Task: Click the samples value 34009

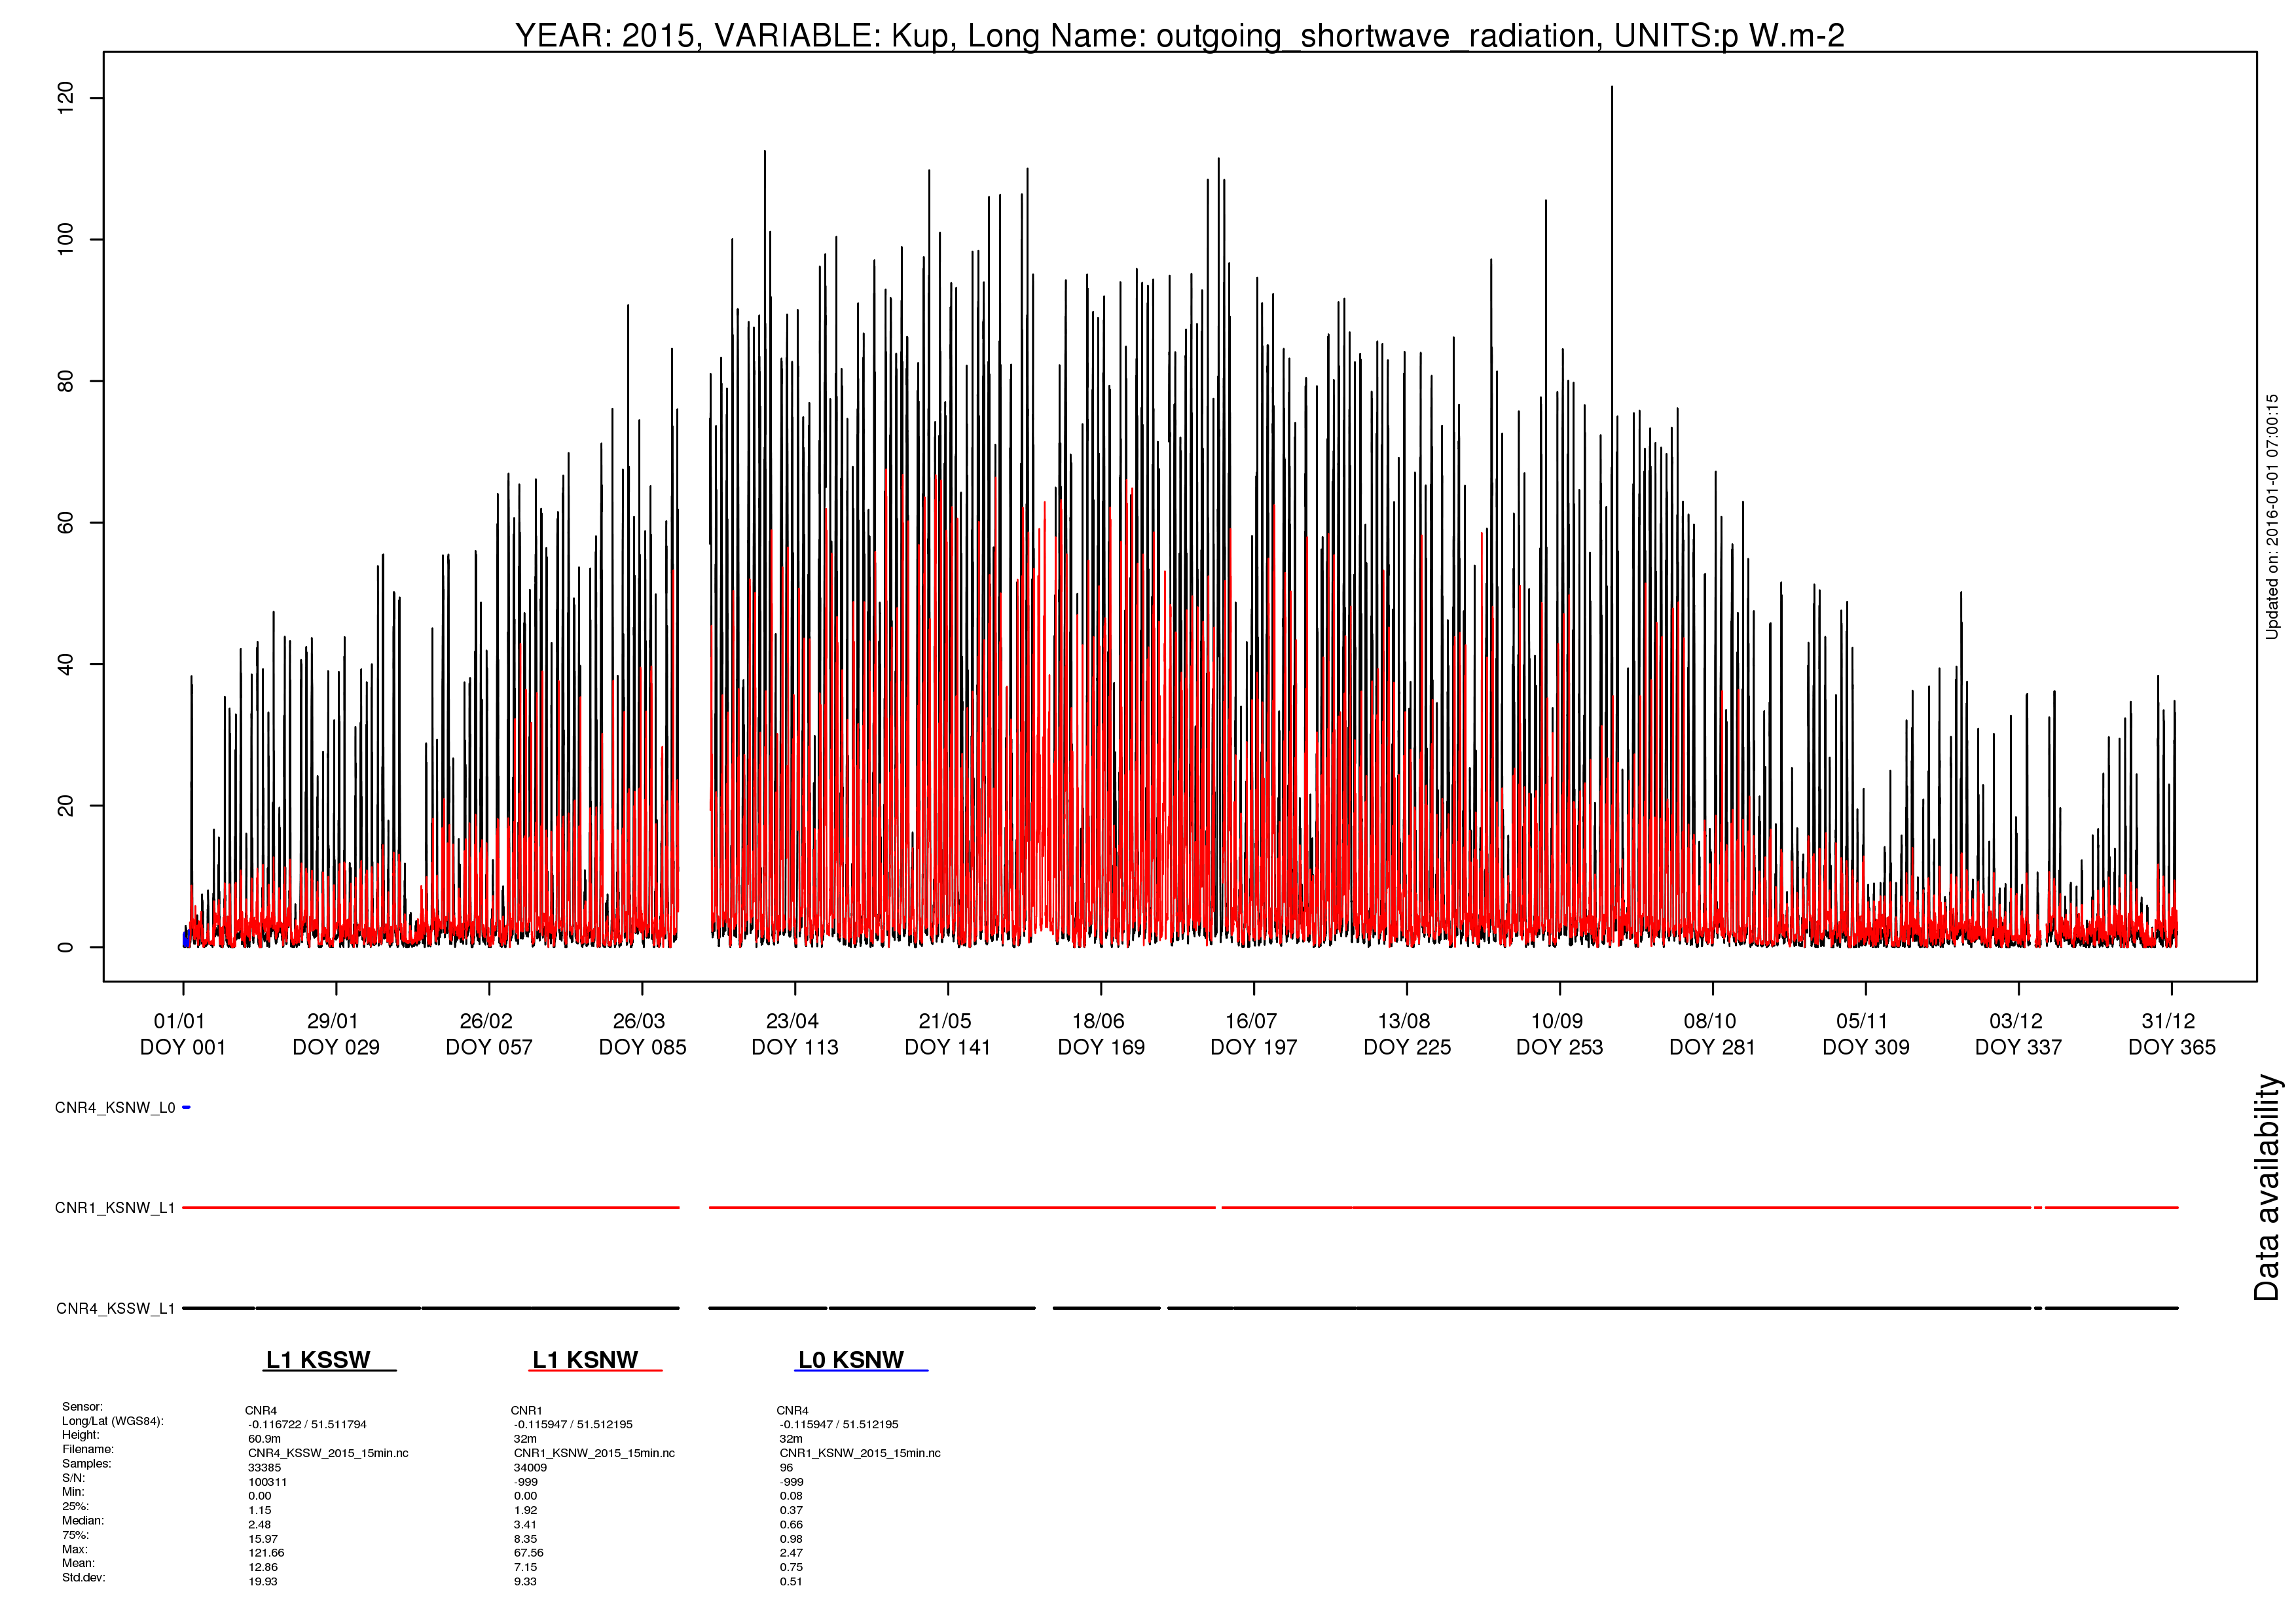Action: (530, 1468)
